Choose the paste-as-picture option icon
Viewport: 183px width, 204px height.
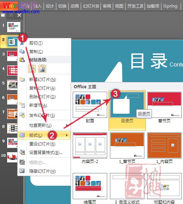click(x=42, y=69)
